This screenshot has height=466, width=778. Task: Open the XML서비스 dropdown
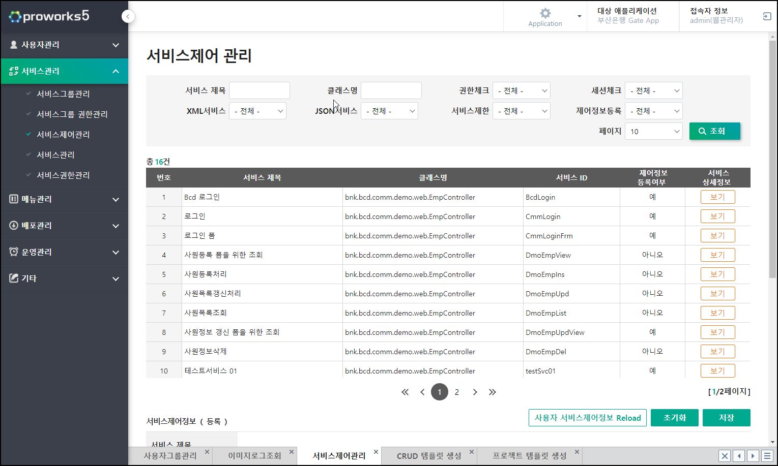(x=257, y=111)
